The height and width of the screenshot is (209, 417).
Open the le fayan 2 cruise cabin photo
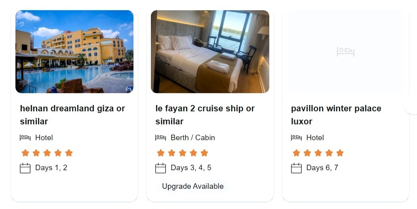point(210,51)
